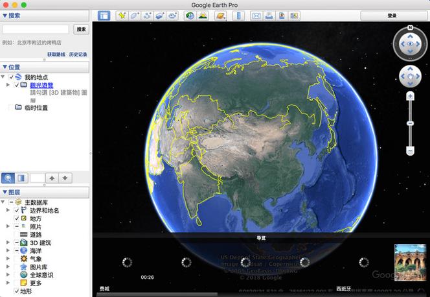Move selected item up with arrow button

(52, 178)
